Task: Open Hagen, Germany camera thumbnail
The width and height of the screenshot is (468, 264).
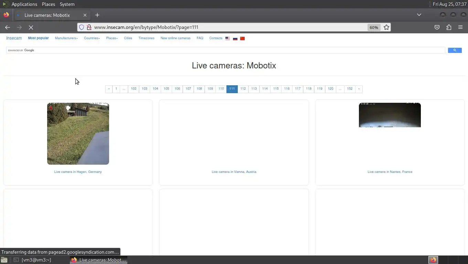Action: pos(78,134)
